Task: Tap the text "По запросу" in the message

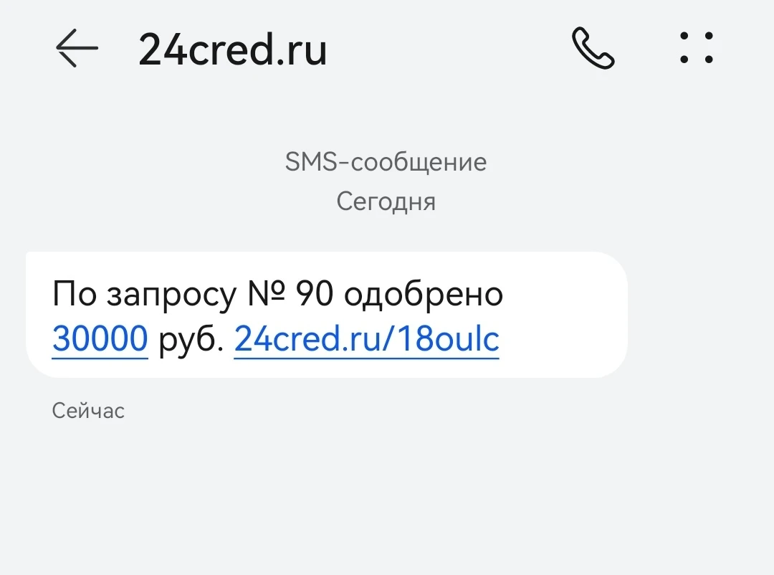Action: tap(143, 295)
